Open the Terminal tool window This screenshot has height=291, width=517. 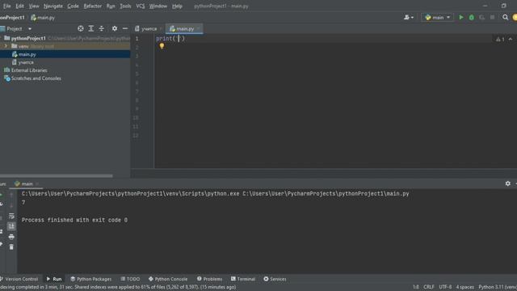tap(243, 279)
